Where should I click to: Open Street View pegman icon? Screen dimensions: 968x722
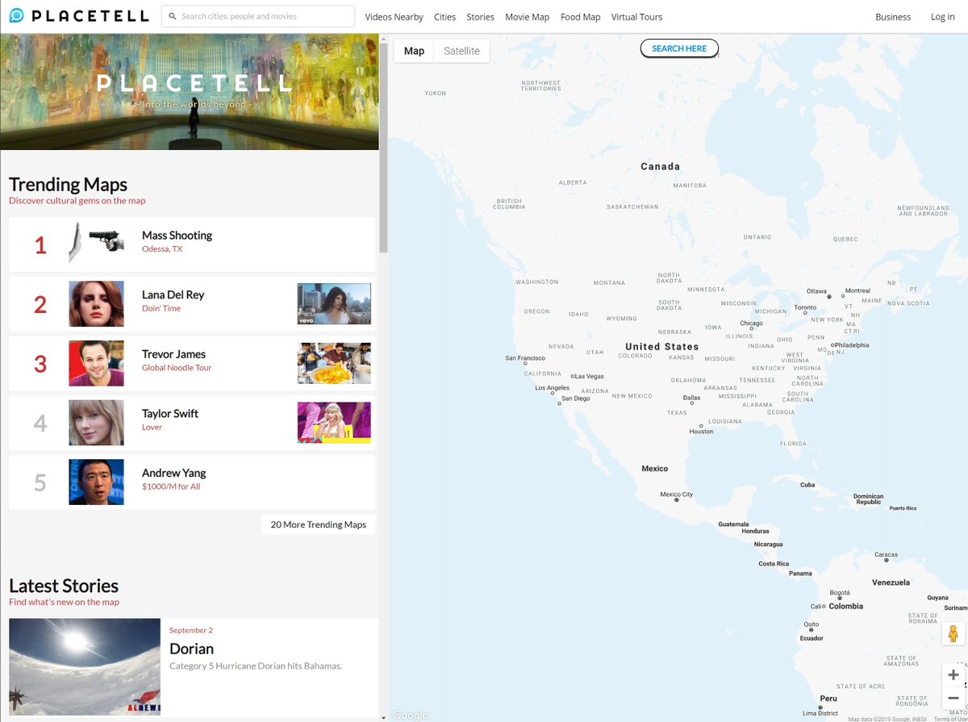(953, 634)
